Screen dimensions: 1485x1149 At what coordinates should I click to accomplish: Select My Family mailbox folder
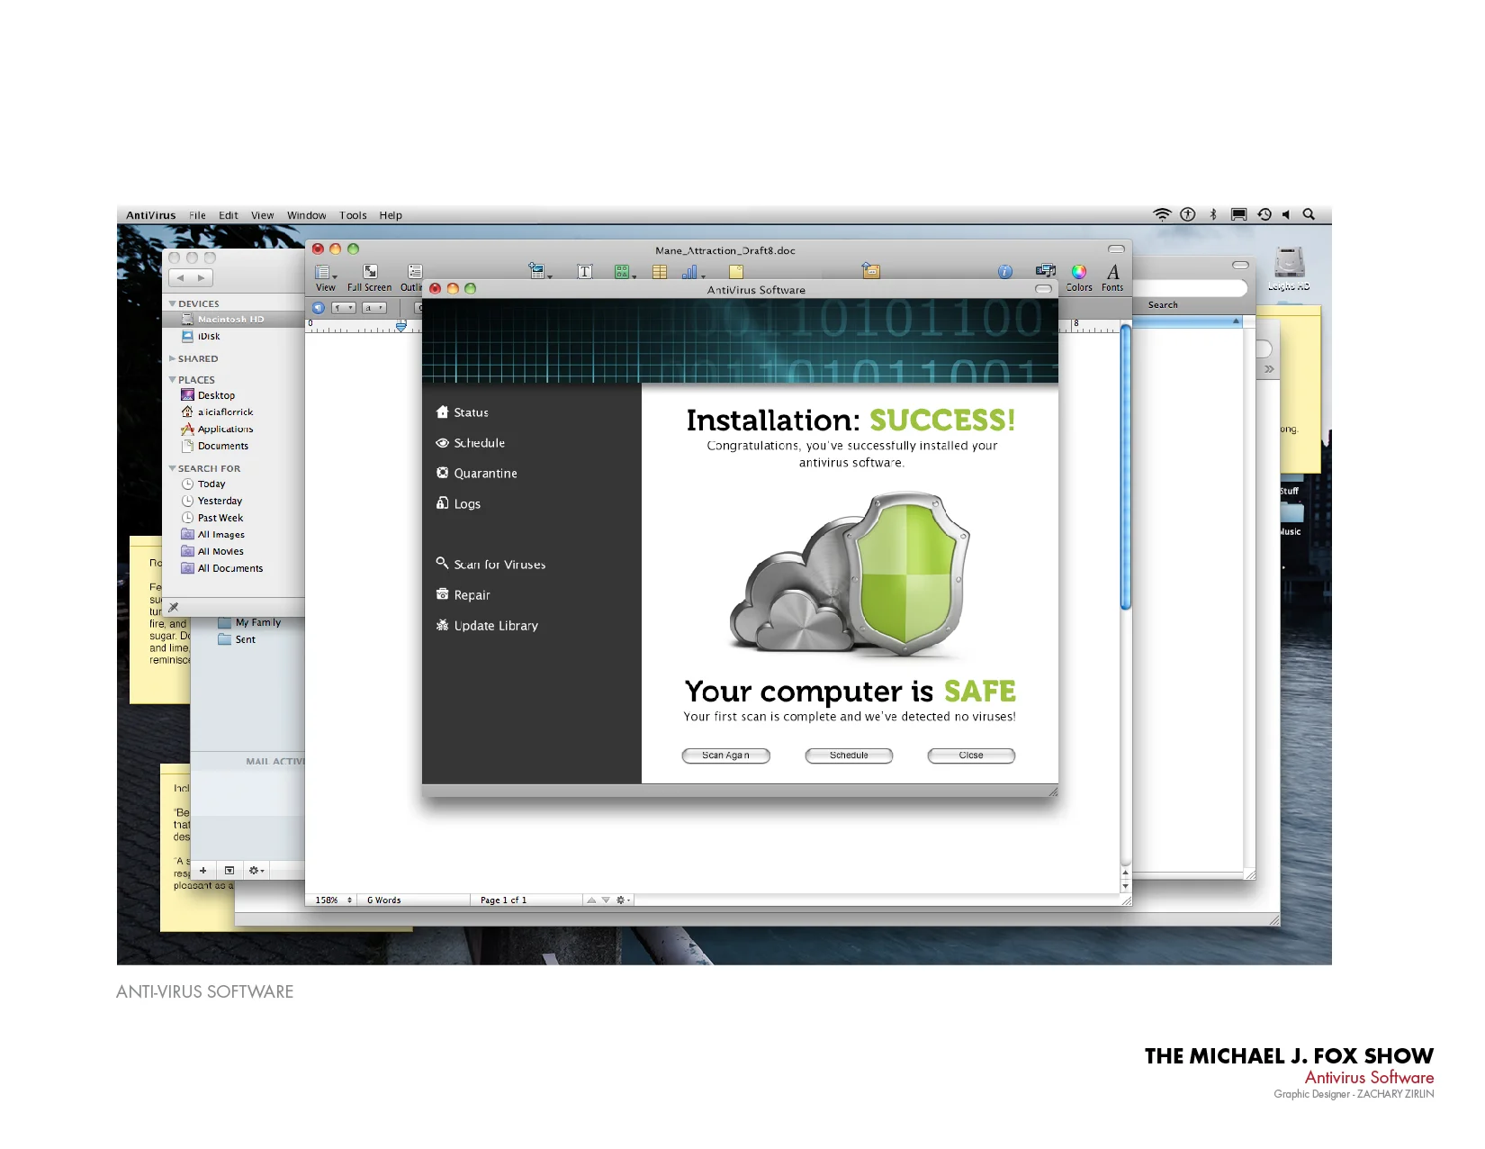click(249, 623)
